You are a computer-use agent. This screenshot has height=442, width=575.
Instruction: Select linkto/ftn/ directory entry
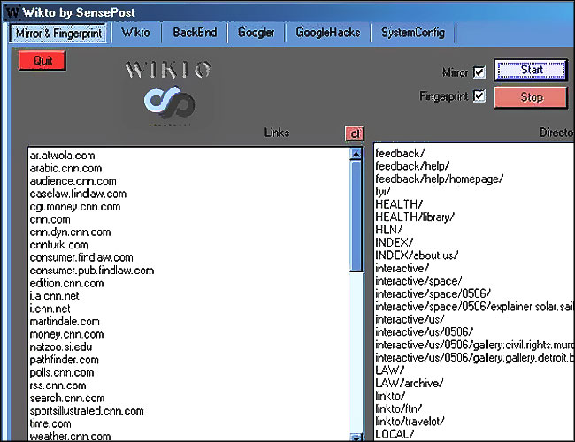(399, 408)
